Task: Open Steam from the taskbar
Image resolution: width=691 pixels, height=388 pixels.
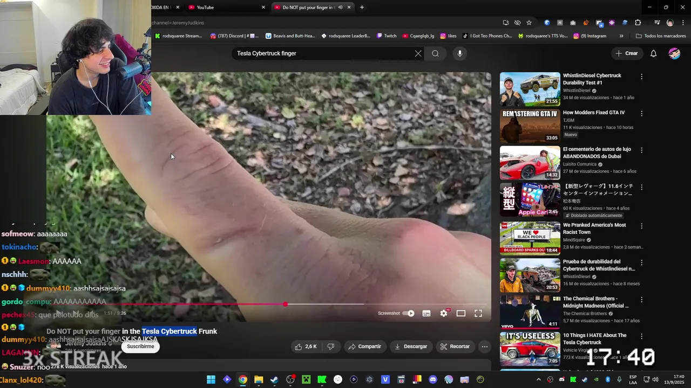Action: pos(274,379)
